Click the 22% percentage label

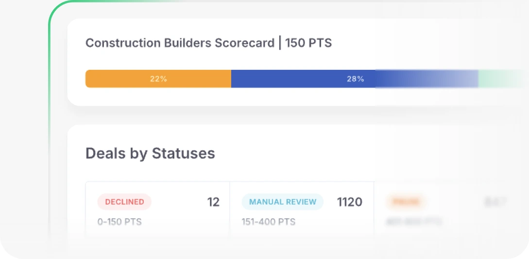pos(158,79)
